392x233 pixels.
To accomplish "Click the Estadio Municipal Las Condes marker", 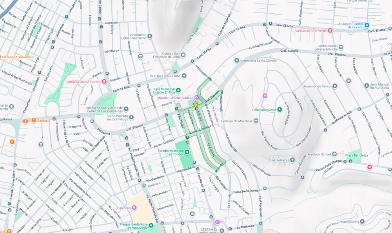I will [187, 152].
